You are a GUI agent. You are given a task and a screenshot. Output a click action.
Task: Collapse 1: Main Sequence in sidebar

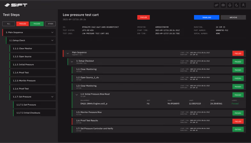click(x=52, y=32)
